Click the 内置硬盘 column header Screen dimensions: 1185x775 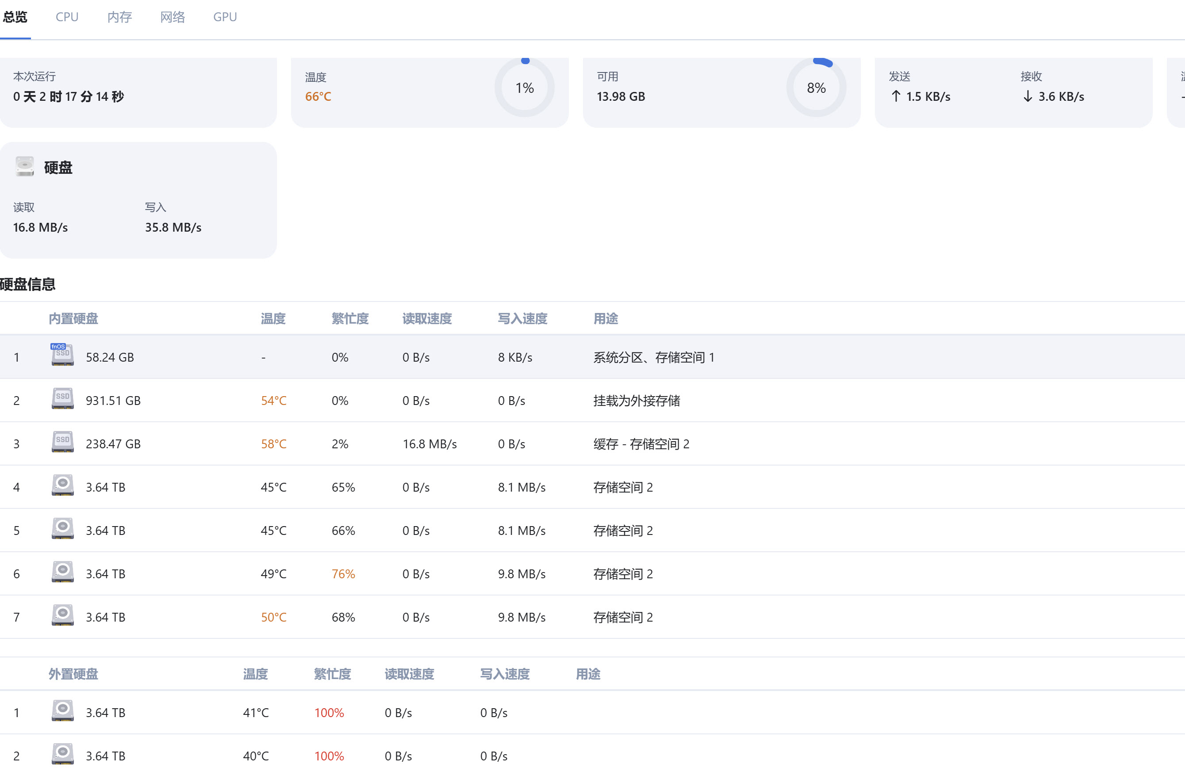(x=73, y=319)
